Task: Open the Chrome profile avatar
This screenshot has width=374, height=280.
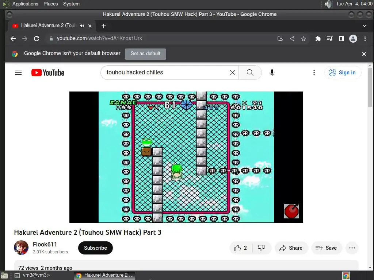Action: (353, 39)
